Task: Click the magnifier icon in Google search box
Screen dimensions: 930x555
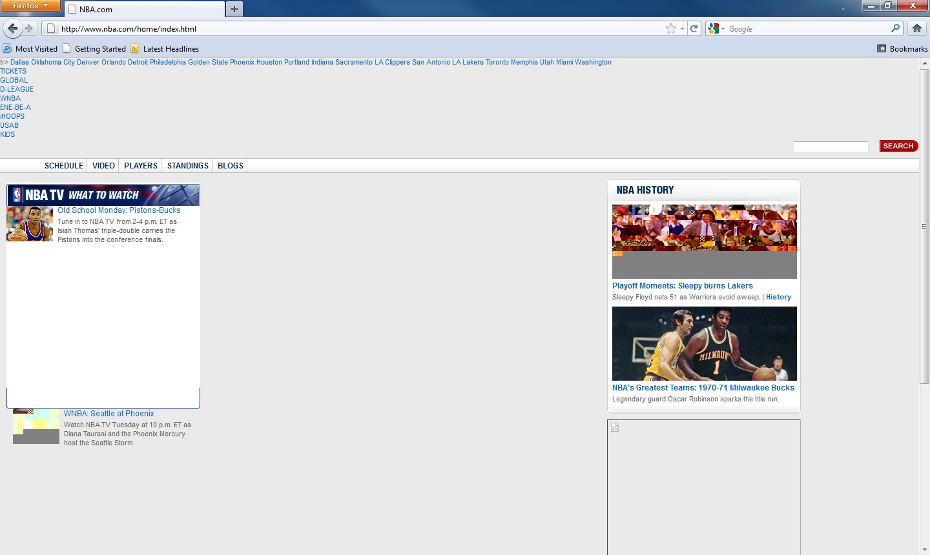Action: coord(895,28)
